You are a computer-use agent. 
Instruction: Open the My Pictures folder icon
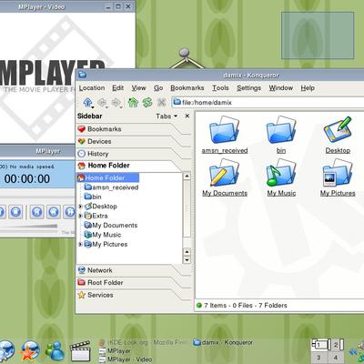(x=338, y=173)
